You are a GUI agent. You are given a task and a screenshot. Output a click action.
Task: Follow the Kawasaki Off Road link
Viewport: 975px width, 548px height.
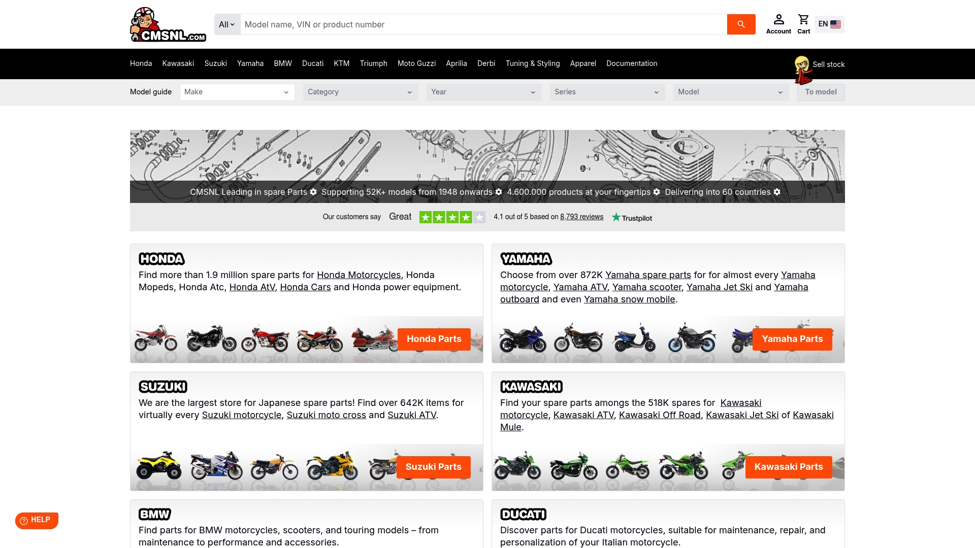click(x=660, y=415)
